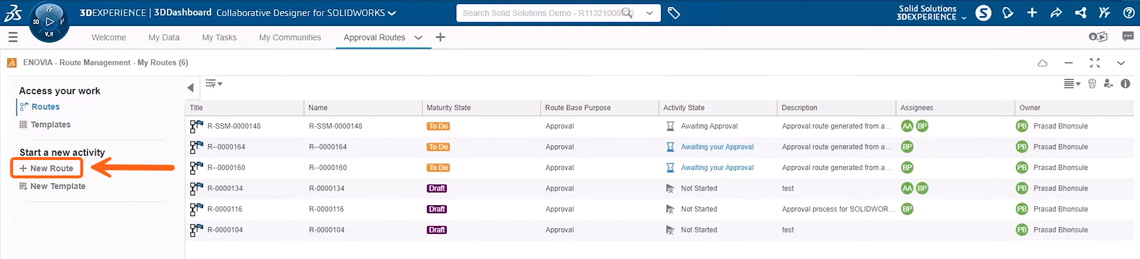Open the notifications bell icon
This screenshot has width=1140, height=259.
coord(1007,13)
